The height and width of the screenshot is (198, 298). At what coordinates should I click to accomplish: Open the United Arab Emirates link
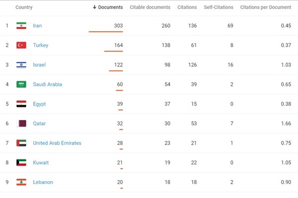(x=57, y=143)
